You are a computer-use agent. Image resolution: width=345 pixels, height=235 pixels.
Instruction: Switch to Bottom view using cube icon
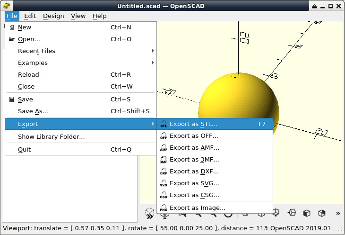(276, 213)
